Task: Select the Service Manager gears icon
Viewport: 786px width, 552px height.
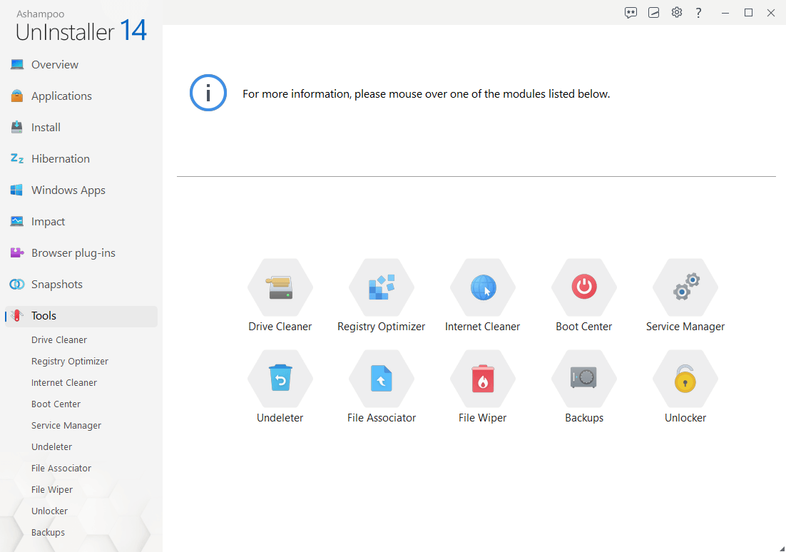Action: click(x=685, y=287)
